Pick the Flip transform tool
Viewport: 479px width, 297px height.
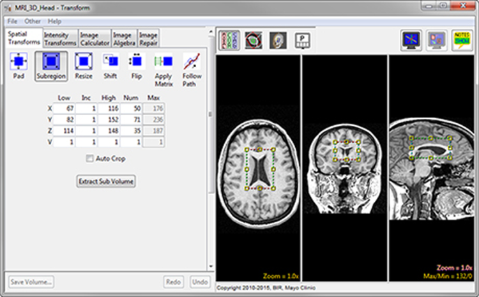pyautogui.click(x=135, y=66)
